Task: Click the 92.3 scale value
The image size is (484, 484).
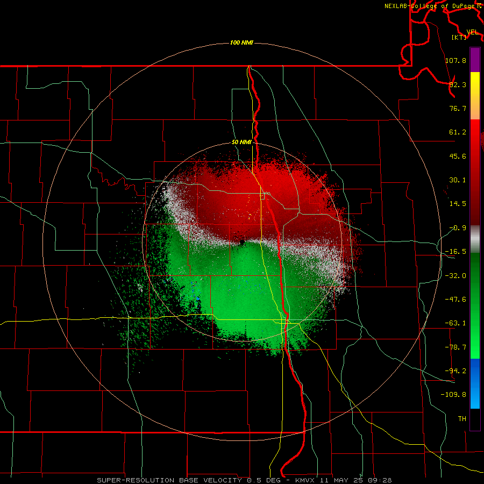Action: [x=458, y=84]
